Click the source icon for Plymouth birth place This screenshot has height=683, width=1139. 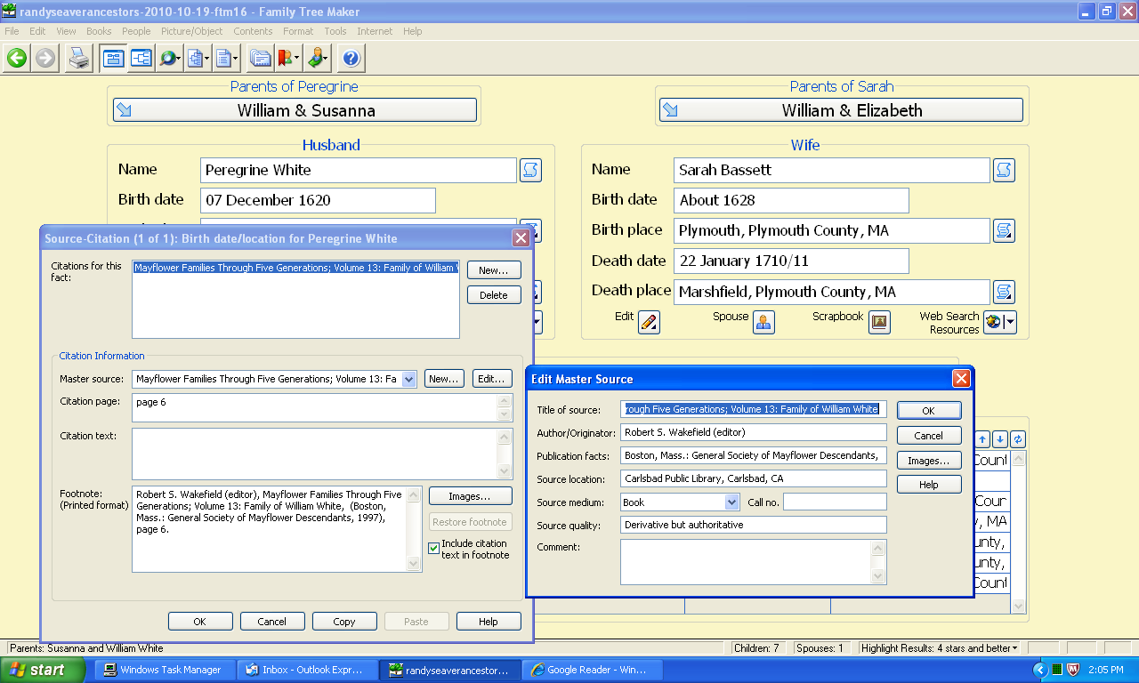point(1004,230)
